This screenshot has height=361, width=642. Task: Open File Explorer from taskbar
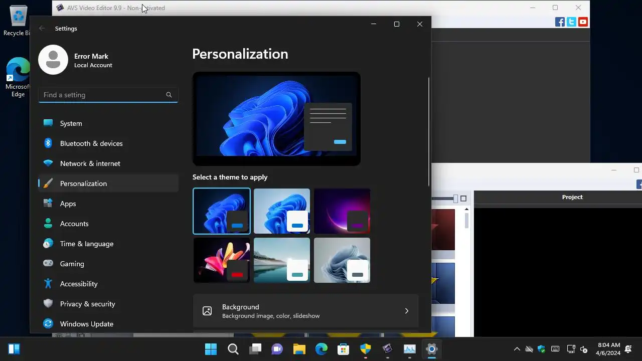coord(299,349)
